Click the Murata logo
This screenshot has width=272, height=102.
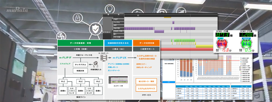(x=17, y=10)
